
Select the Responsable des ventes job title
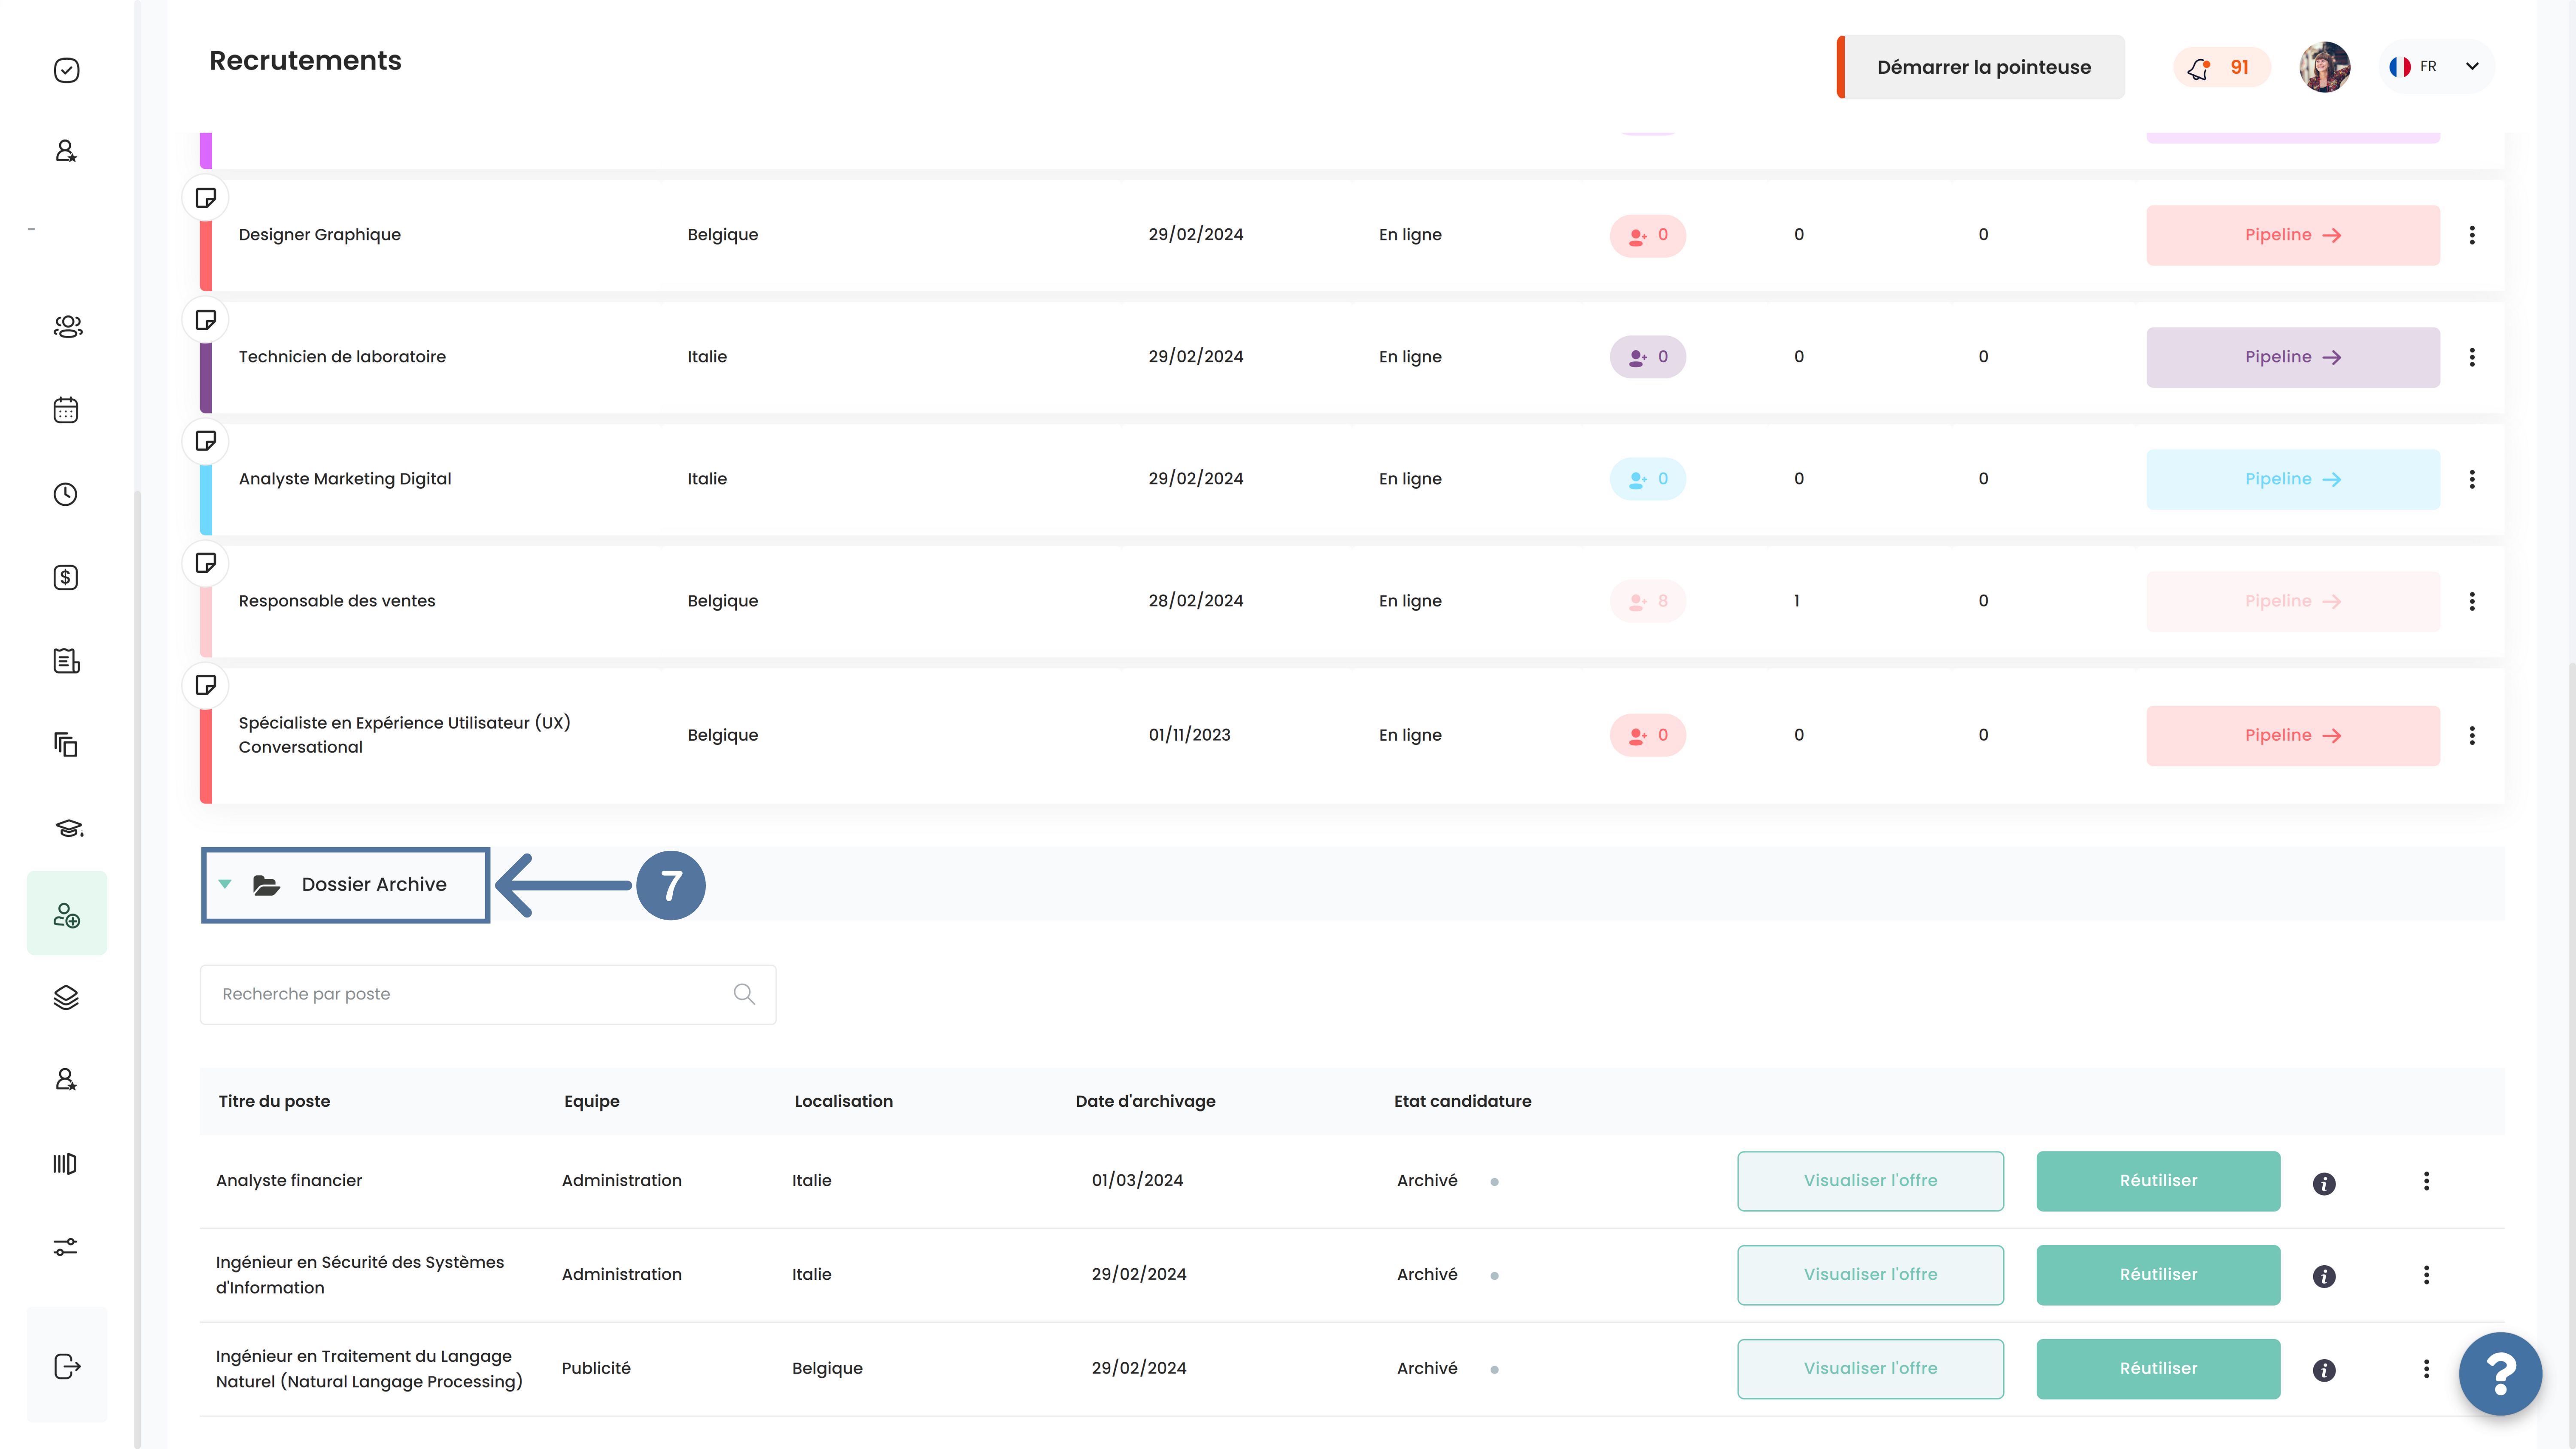coord(337,601)
